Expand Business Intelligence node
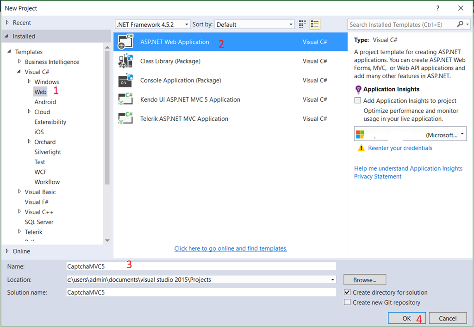This screenshot has height=327, width=474. click(19, 62)
